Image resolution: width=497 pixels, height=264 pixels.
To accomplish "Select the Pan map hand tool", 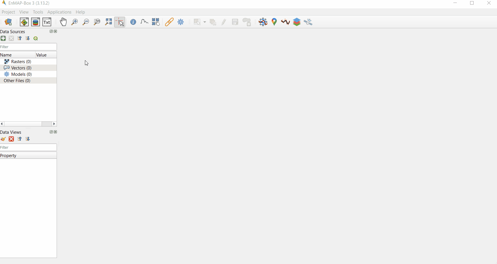I will coord(63,22).
